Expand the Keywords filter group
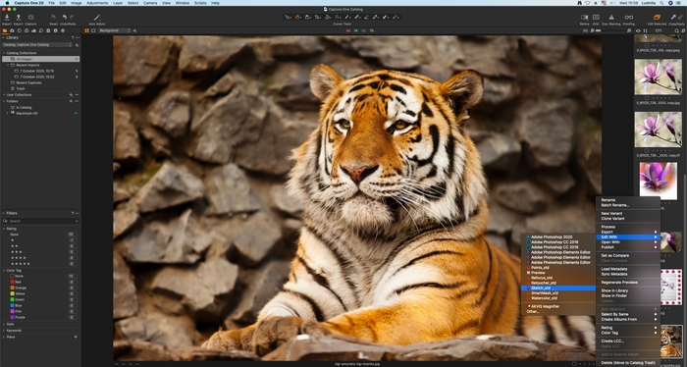The width and height of the screenshot is (687, 367). 4,331
